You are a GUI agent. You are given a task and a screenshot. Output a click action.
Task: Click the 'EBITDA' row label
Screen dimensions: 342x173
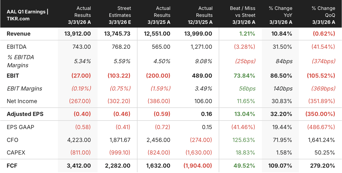(17, 47)
